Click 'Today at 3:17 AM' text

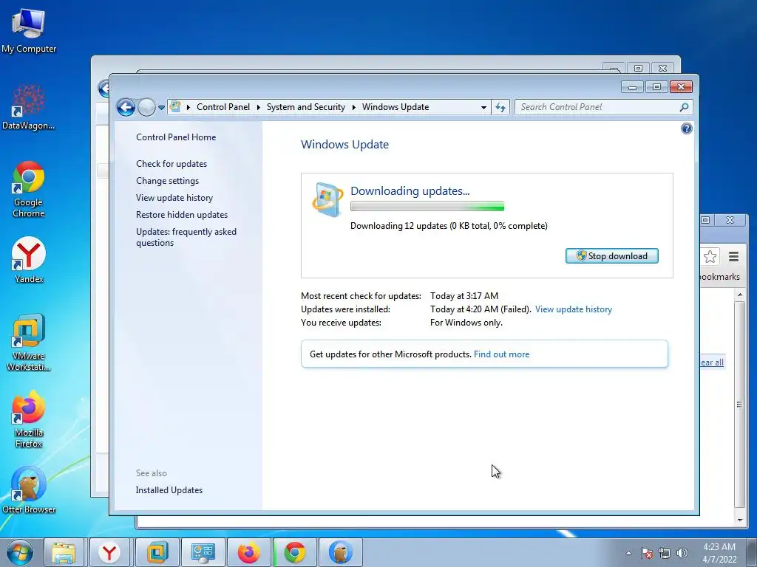pyautogui.click(x=464, y=296)
